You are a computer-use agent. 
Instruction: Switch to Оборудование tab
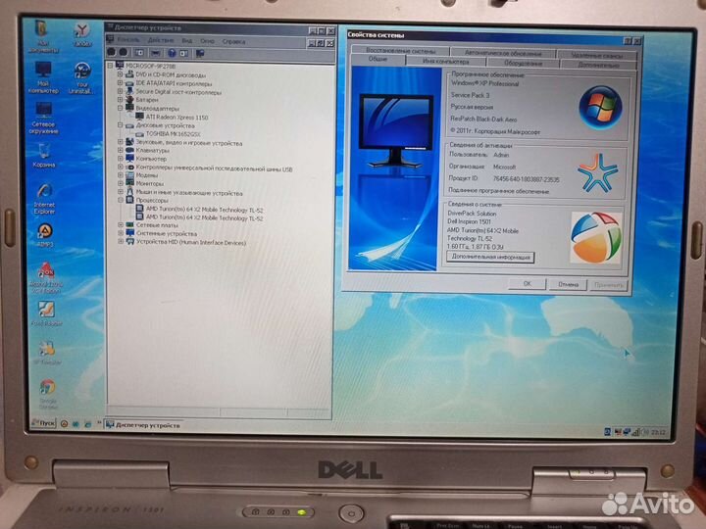coord(523,63)
